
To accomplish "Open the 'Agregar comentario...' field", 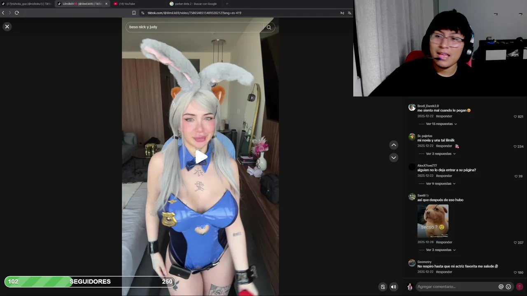I will tap(457, 287).
